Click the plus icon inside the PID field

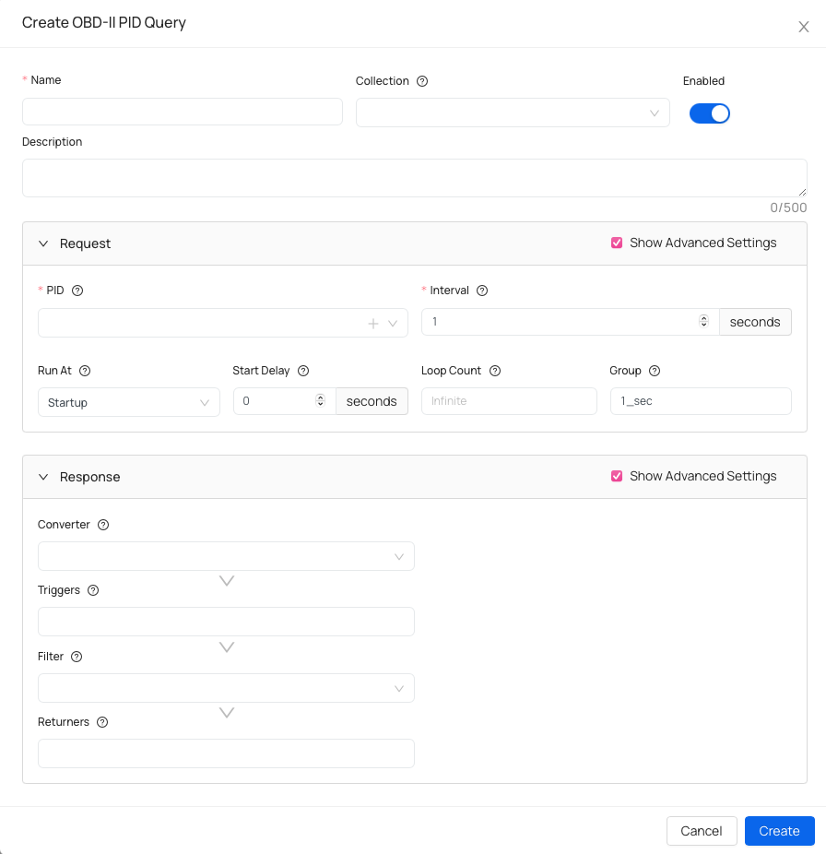coord(372,323)
